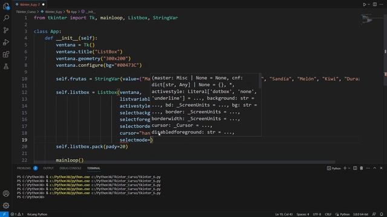The image size is (387, 217).
Task: Open terminal panel More Actions ellipsis
Action: pyautogui.click(x=368, y=168)
